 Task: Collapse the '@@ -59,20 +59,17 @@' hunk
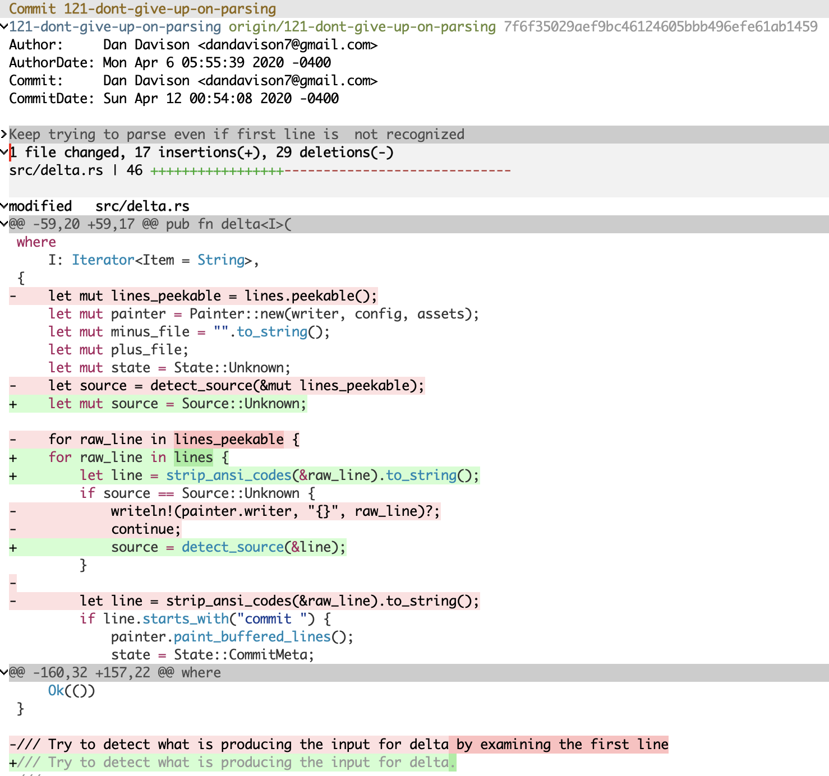(x=4, y=224)
